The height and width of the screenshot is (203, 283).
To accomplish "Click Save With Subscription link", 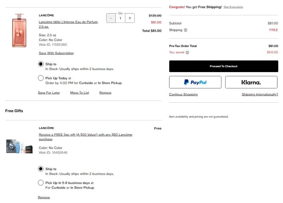I will (x=56, y=53).
